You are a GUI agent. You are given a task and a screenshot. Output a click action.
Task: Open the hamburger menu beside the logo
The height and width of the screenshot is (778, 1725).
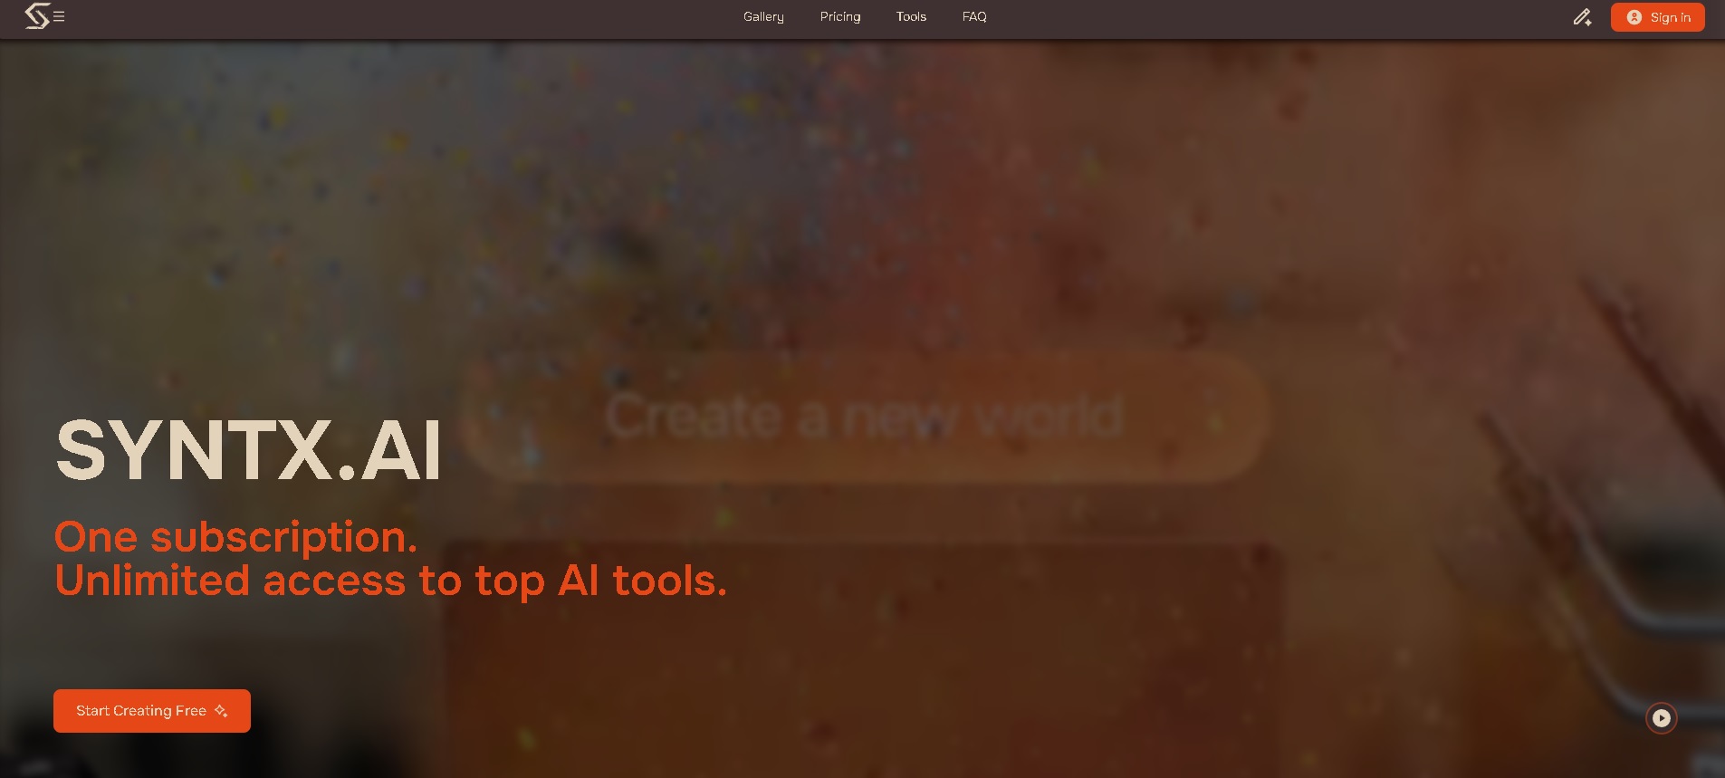click(x=59, y=16)
